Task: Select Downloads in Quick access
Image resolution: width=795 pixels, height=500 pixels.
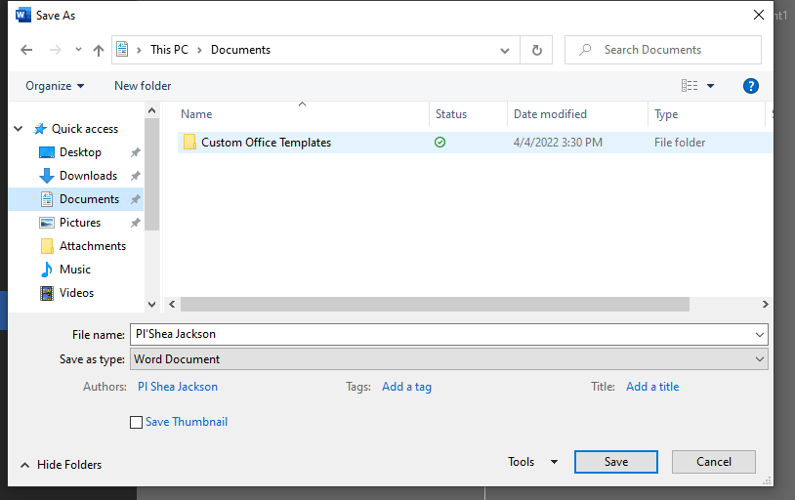Action: pos(88,176)
